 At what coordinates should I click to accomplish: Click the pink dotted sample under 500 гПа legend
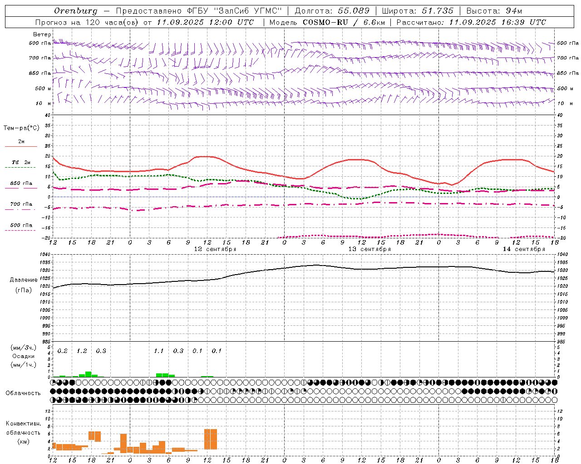tap(21, 230)
